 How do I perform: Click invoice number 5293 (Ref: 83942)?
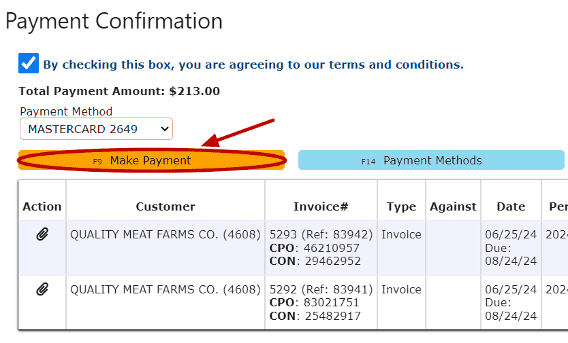321,235
